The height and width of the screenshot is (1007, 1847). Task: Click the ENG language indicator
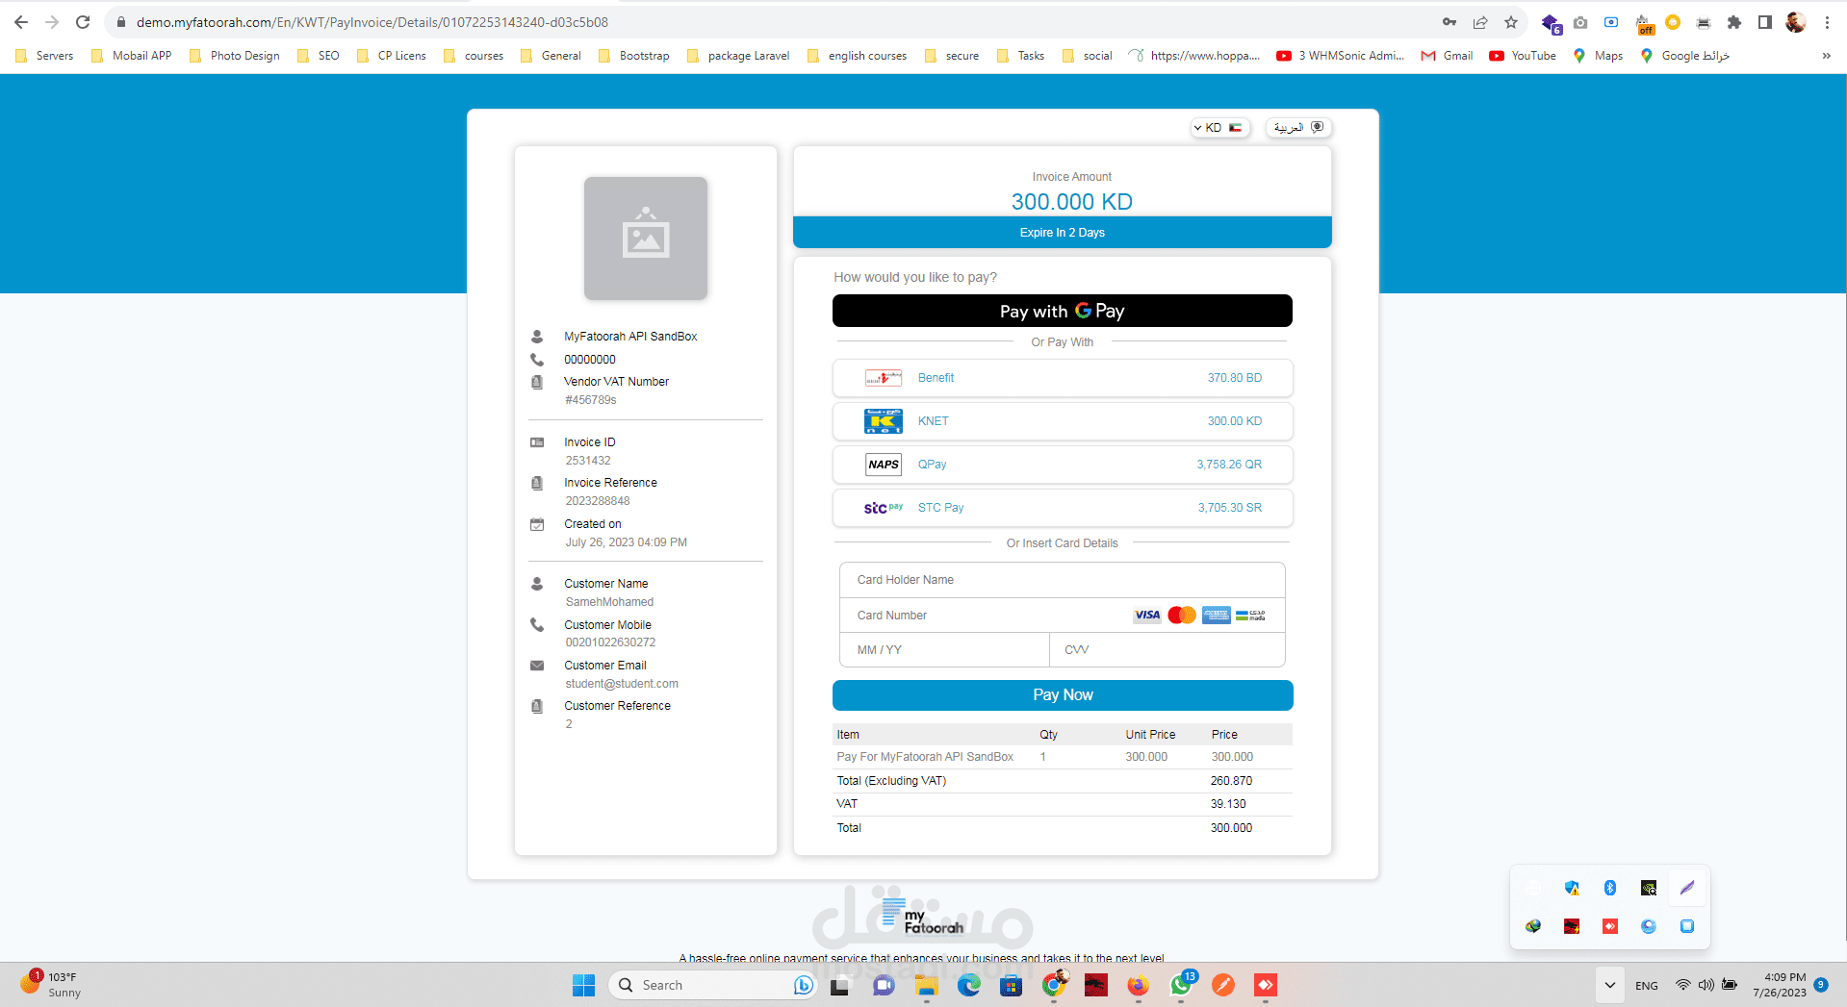tap(1647, 986)
